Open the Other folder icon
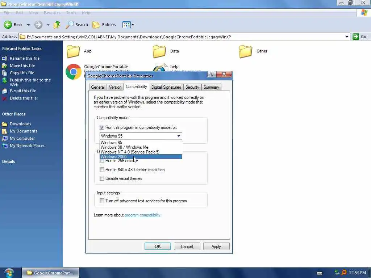Viewport: 371px width, 278px height. [x=246, y=51]
